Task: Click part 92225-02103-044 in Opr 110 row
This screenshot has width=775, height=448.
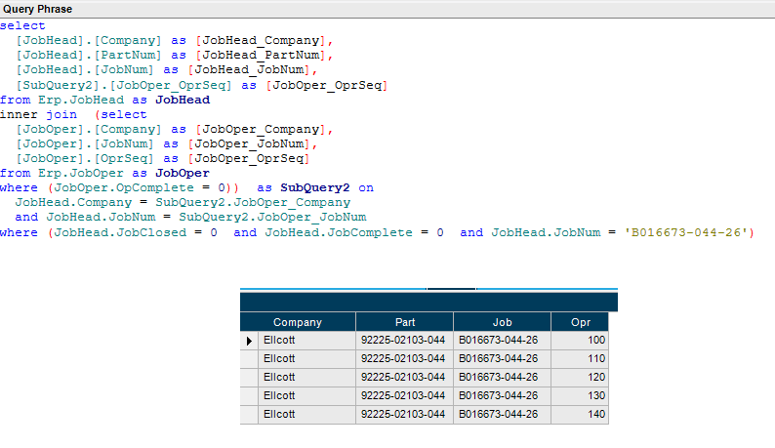Action: click(x=404, y=359)
